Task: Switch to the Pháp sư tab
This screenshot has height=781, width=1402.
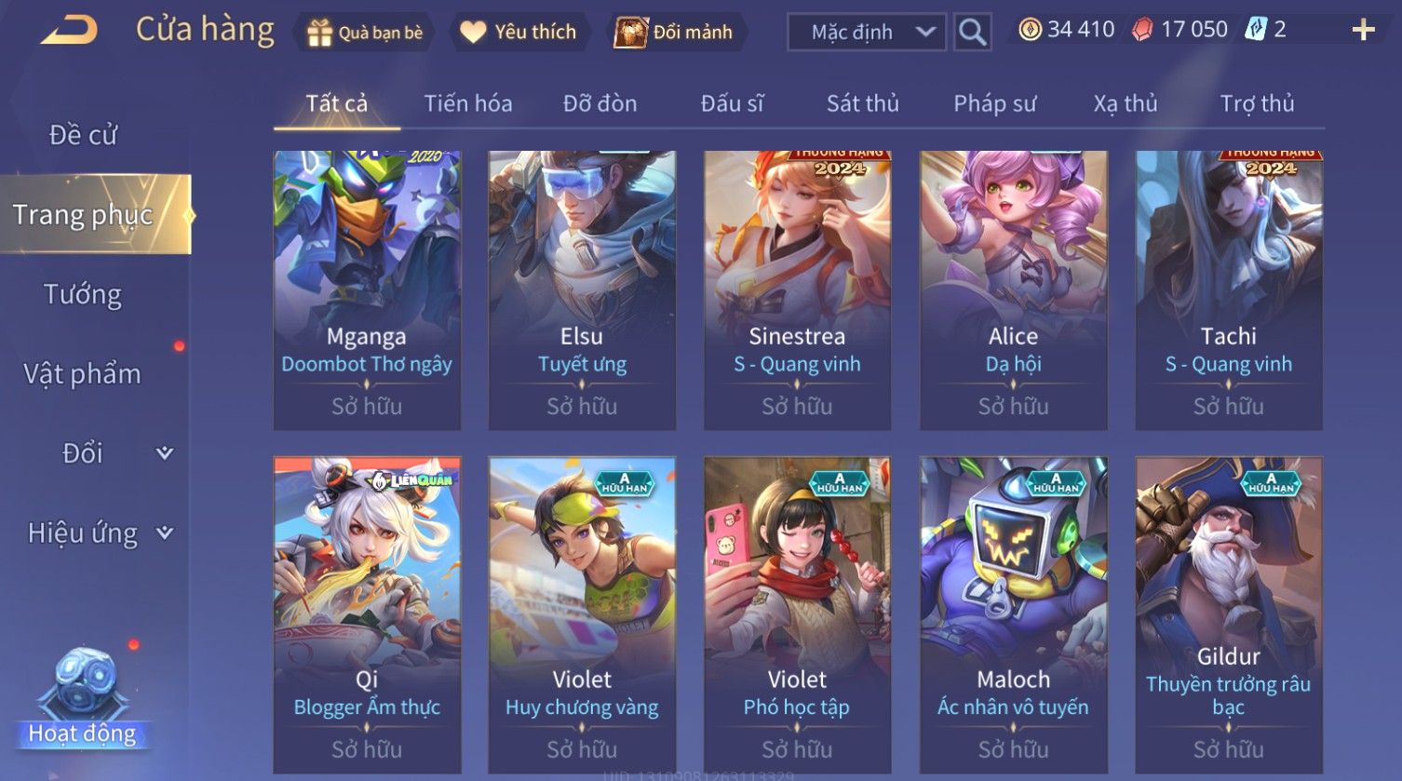Action: [x=994, y=103]
